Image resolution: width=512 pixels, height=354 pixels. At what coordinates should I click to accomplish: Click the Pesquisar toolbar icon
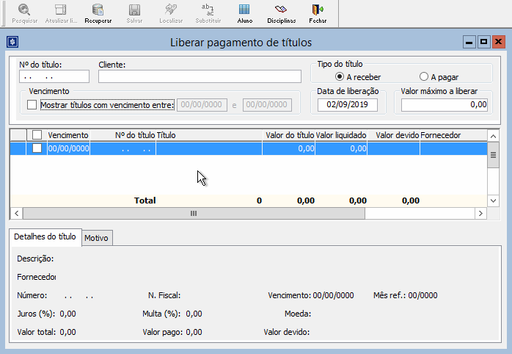tap(24, 10)
